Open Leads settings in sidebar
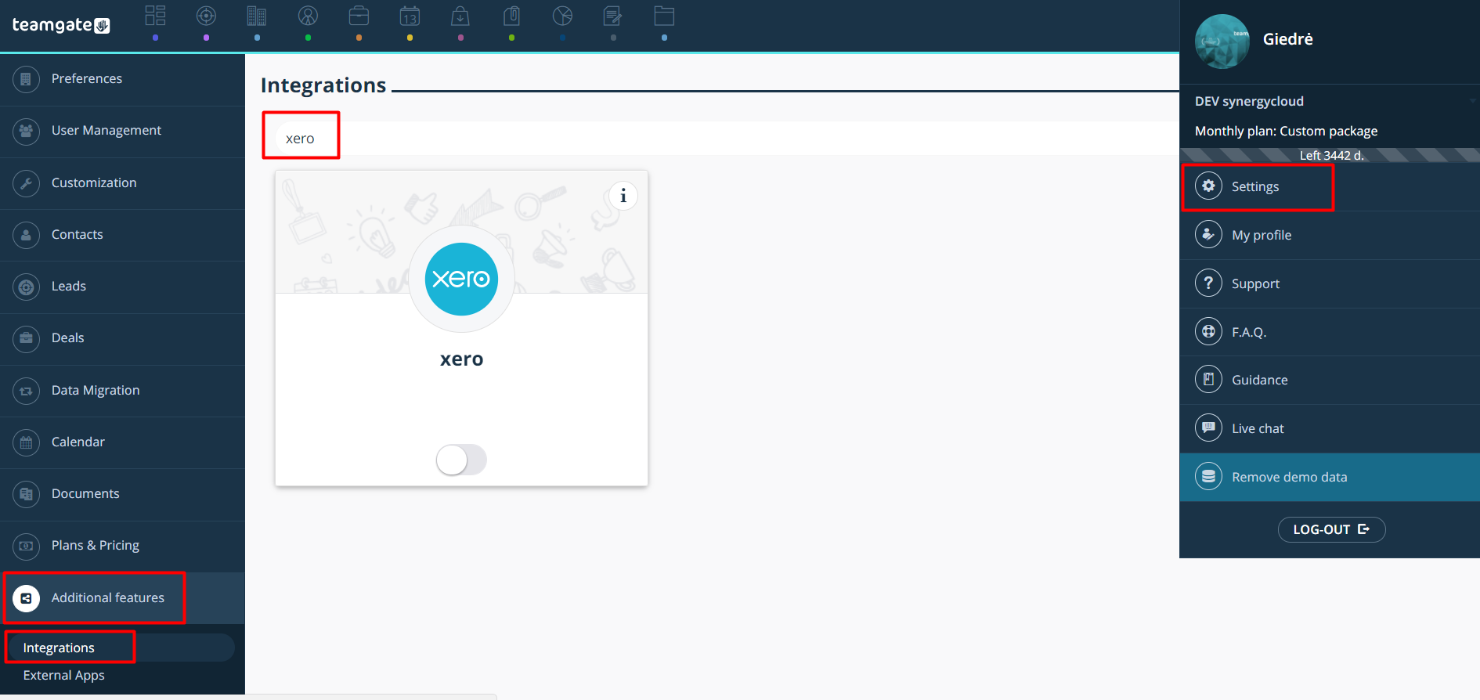 pos(122,287)
